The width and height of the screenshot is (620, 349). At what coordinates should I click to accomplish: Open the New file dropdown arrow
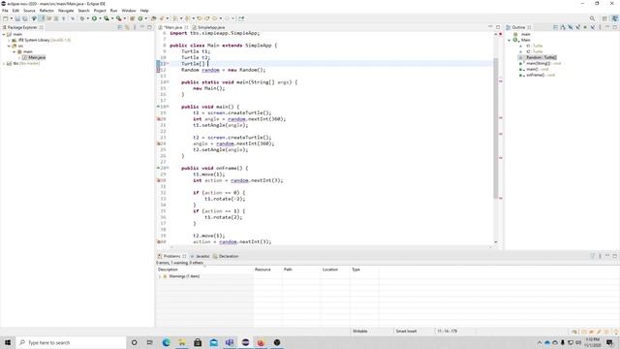tap(11, 18)
